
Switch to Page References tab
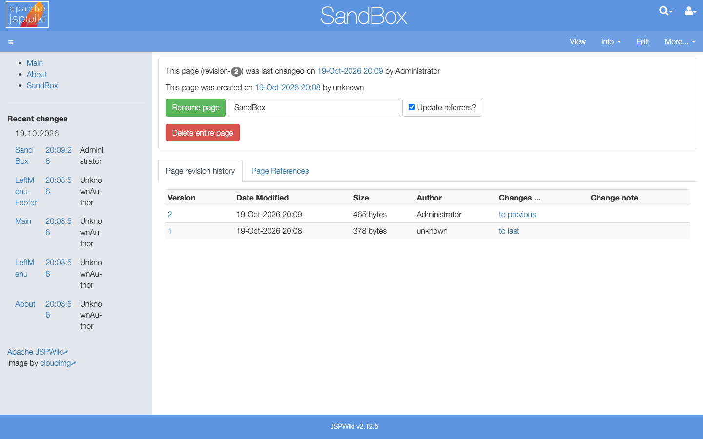280,171
